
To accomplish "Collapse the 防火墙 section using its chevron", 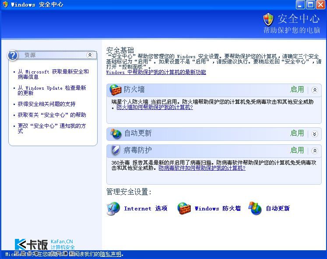I will pos(315,90).
